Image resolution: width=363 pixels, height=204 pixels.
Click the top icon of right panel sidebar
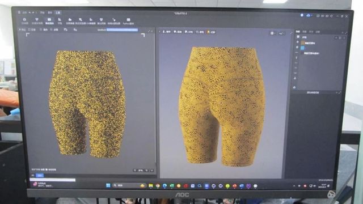point(298,37)
